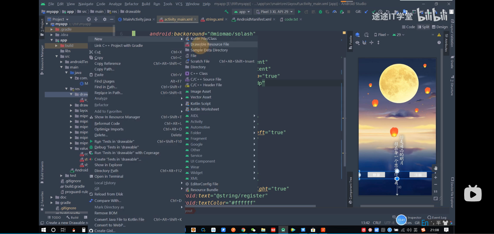Open the Build menu in menu bar

pyautogui.click(x=146, y=4)
